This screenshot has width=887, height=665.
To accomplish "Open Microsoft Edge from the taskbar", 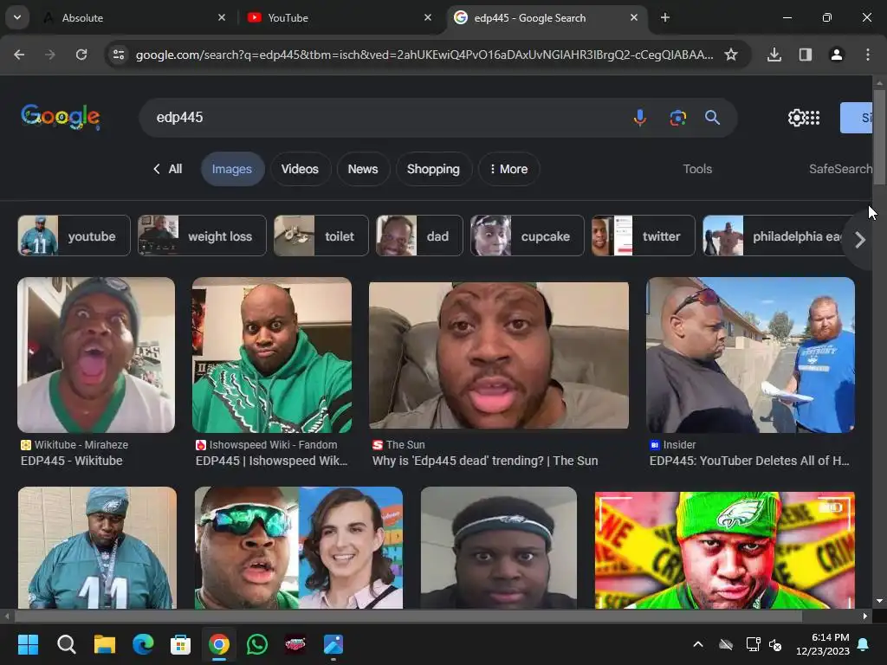I will (143, 644).
